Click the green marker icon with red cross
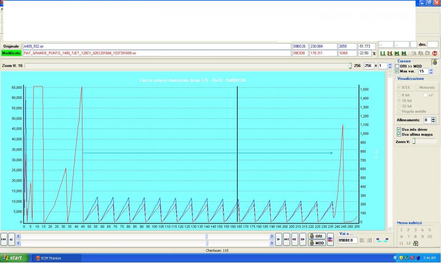 click(x=389, y=53)
